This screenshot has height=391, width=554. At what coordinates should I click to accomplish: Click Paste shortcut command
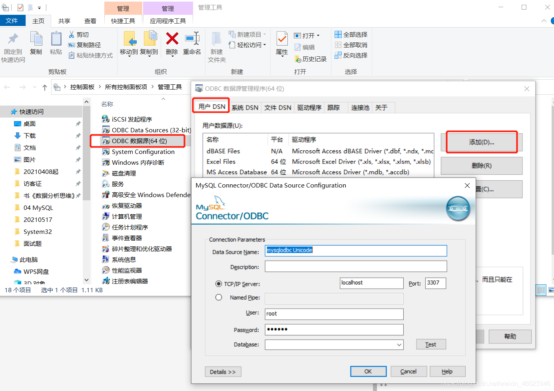point(90,56)
